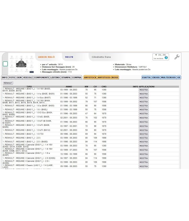Click MOSTRA for Megane 2.0 i 80 kW hatch
The height and width of the screenshot is (221, 189).
click(144, 138)
